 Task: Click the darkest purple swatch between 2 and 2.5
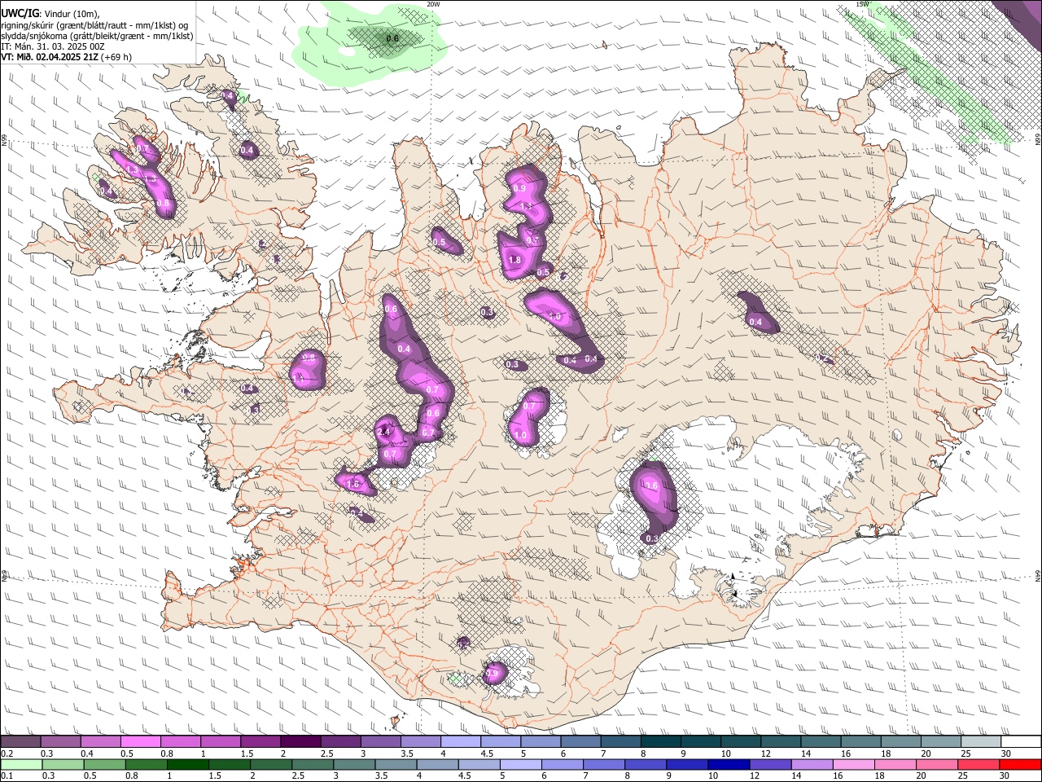pyautogui.click(x=300, y=741)
